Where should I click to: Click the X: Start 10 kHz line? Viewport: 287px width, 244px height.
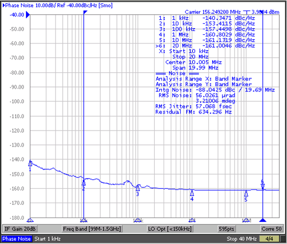tap(183, 51)
